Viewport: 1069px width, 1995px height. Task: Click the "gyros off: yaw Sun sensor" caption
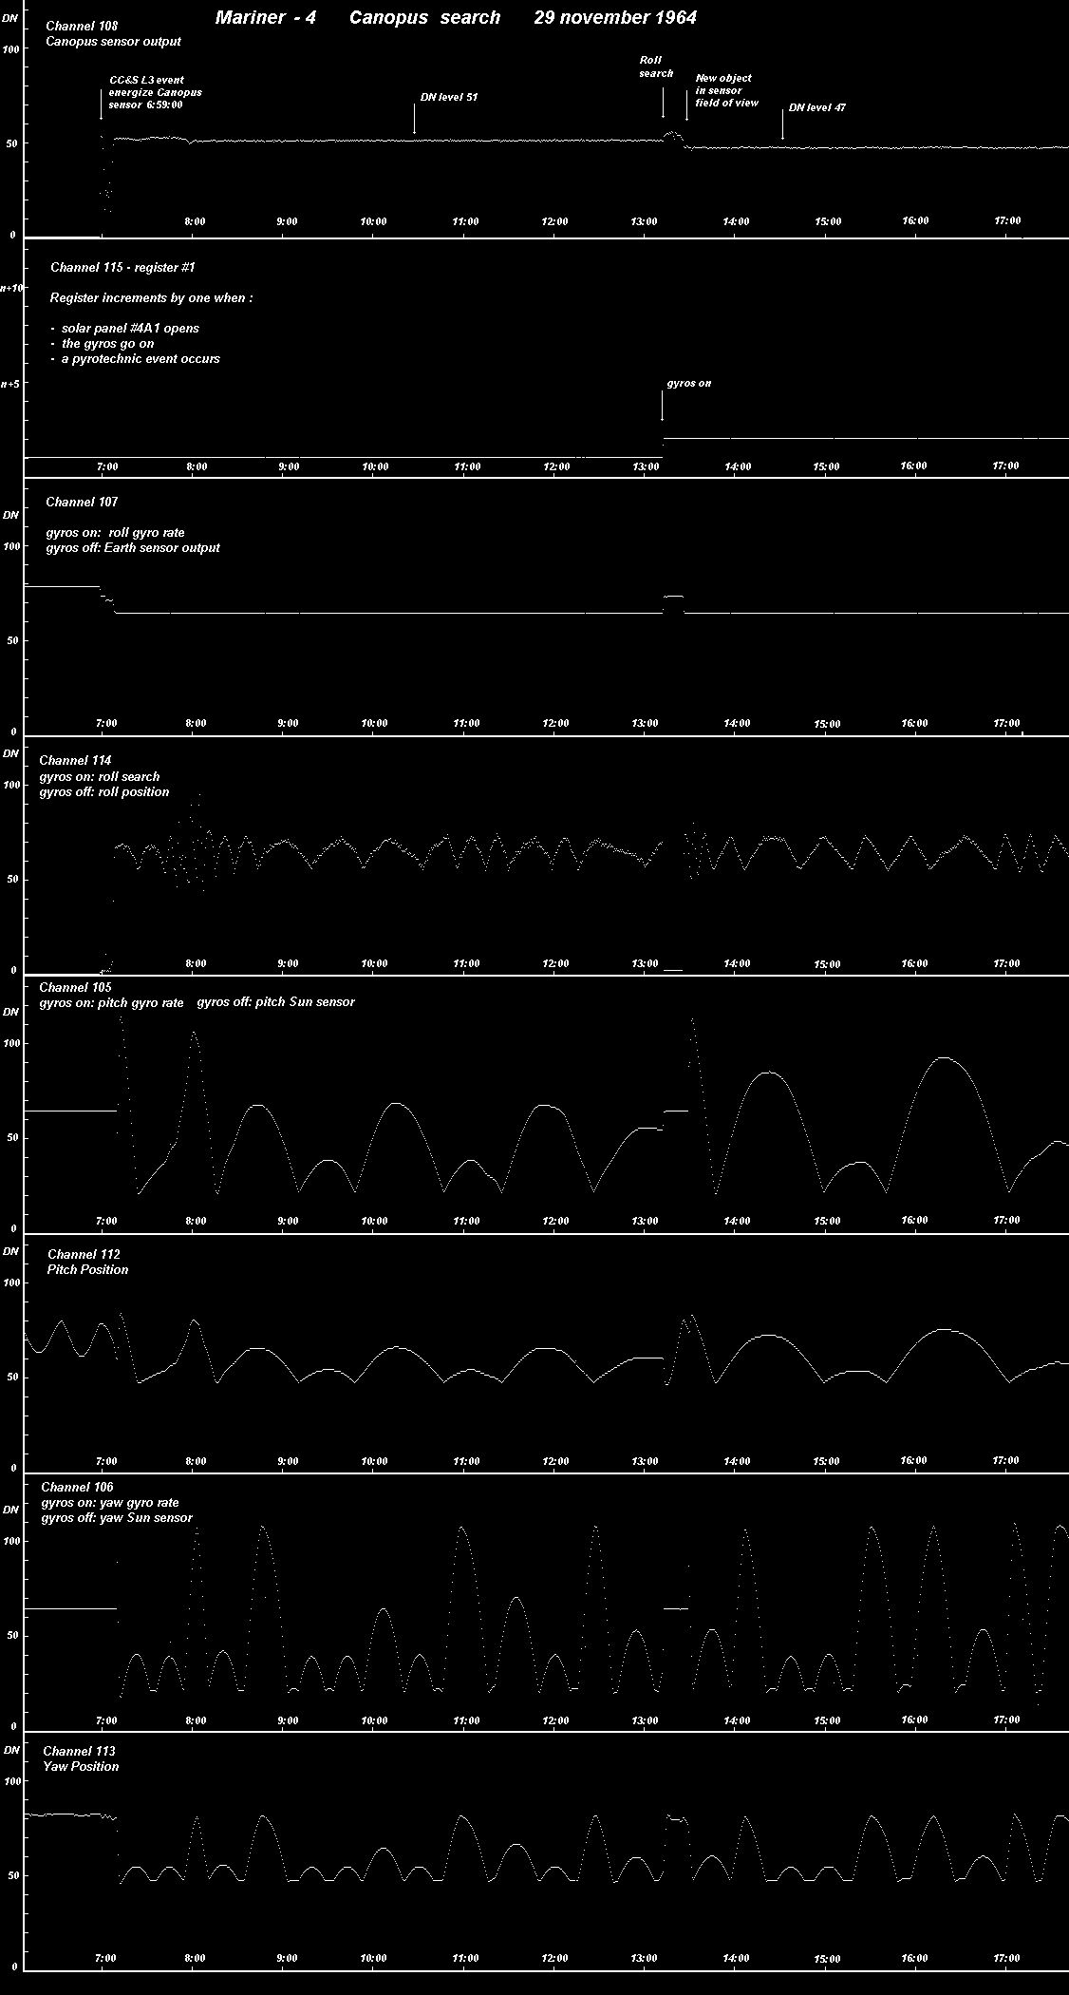pos(117,1518)
